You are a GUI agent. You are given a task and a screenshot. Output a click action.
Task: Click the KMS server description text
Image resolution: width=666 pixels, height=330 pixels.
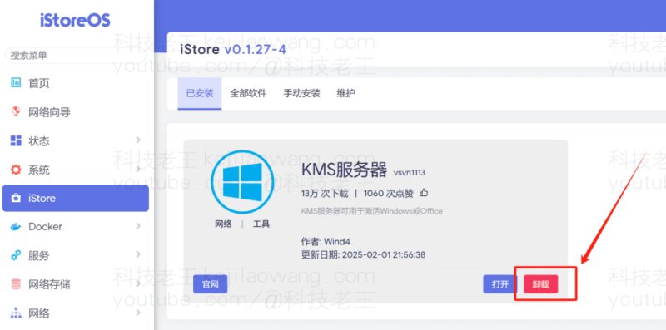pos(371,211)
